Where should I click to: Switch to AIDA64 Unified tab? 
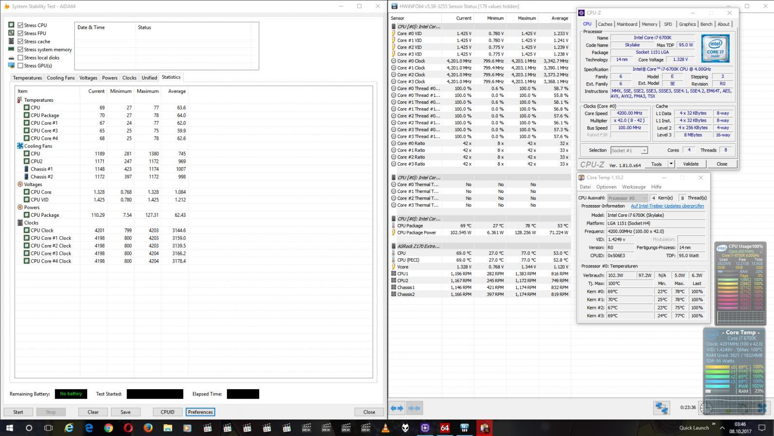pos(149,78)
